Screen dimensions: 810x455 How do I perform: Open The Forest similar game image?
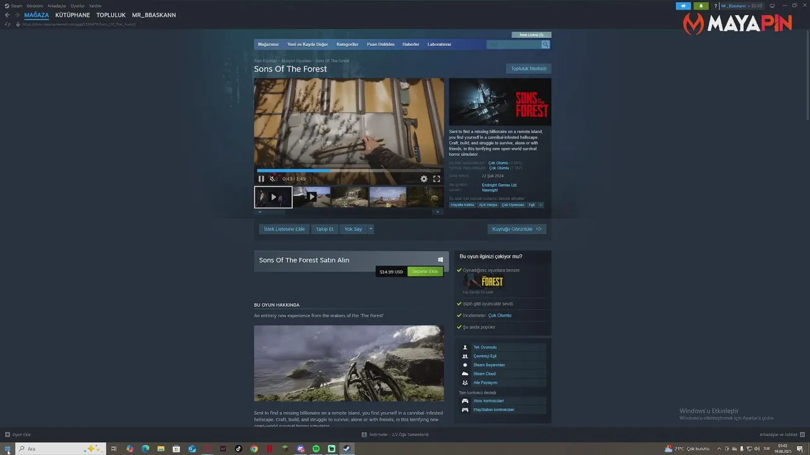(483, 282)
